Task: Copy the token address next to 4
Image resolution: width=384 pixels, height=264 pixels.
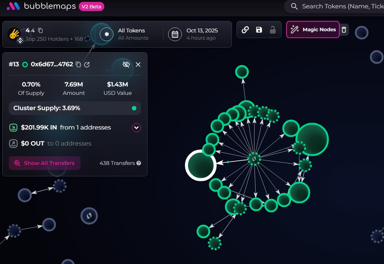Action: (41, 30)
